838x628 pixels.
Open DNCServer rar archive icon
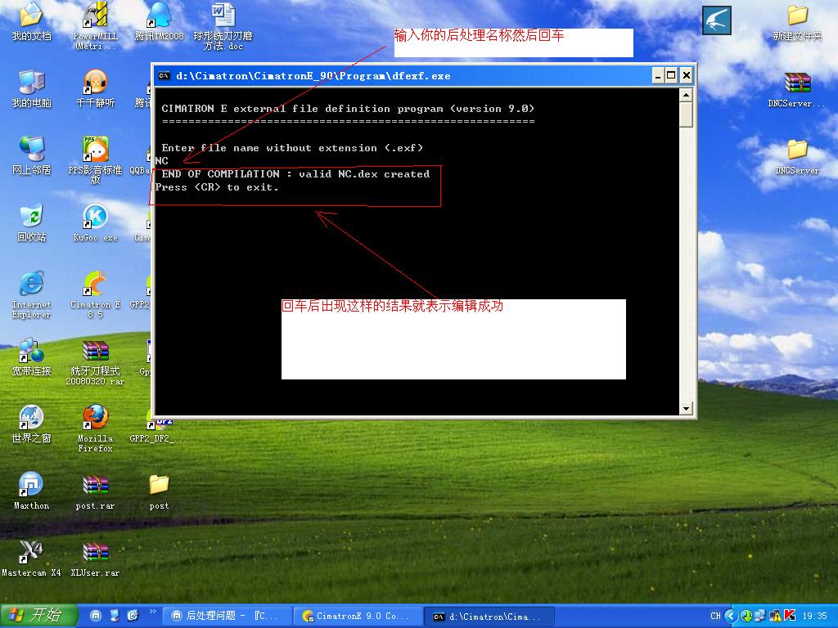797,90
